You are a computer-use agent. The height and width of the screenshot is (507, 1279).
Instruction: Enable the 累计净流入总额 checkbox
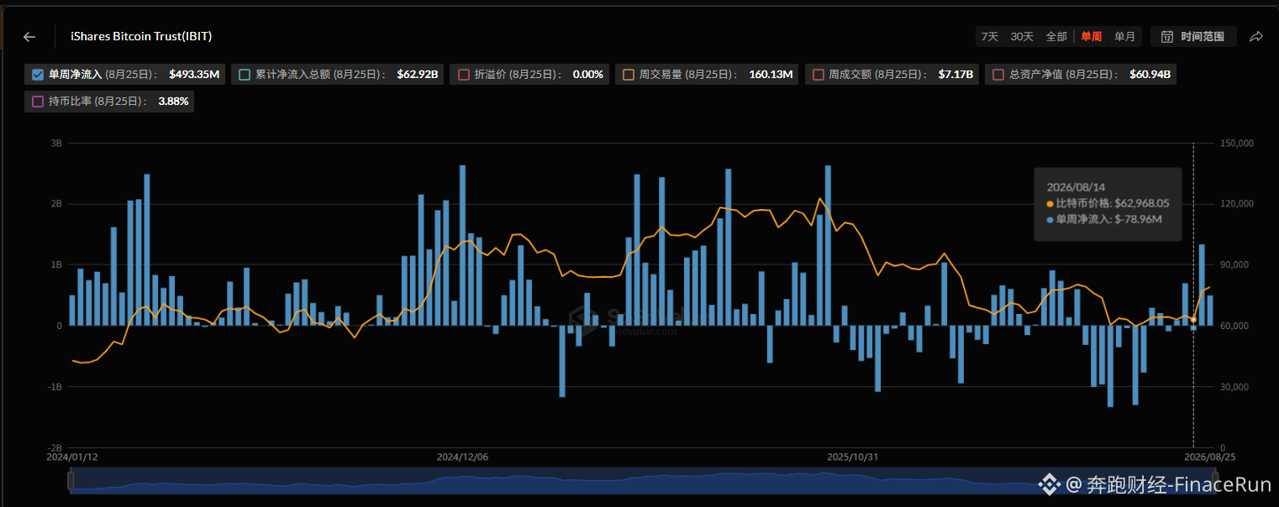pos(245,75)
